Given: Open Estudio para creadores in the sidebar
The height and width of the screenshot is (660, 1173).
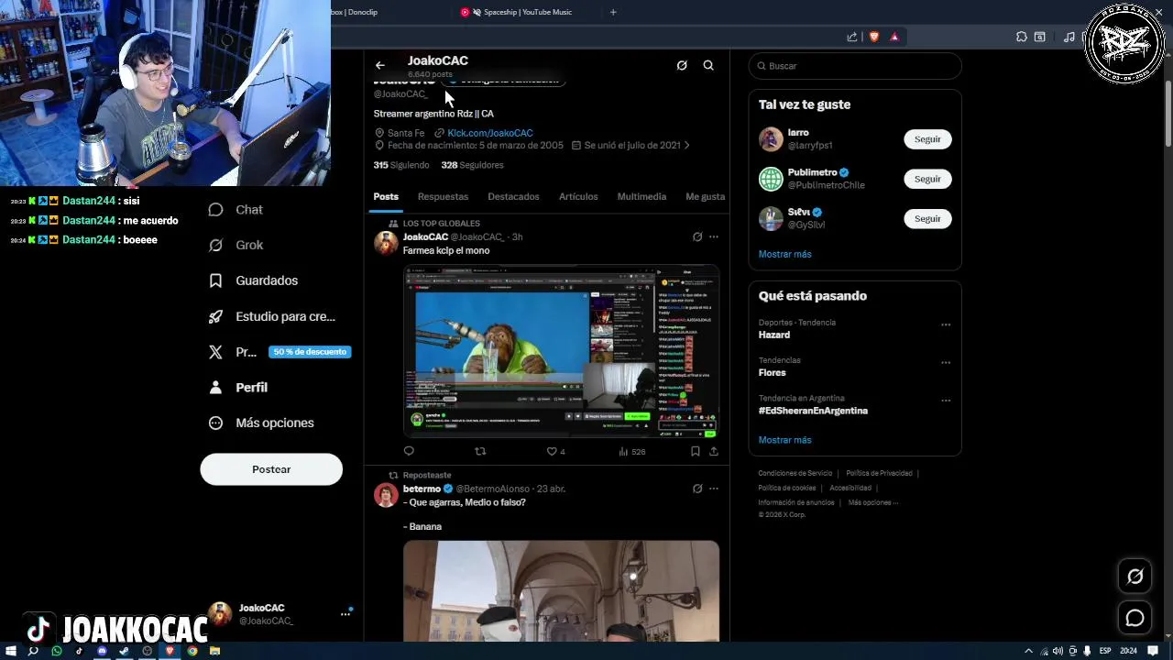Looking at the screenshot, I should [x=271, y=316].
